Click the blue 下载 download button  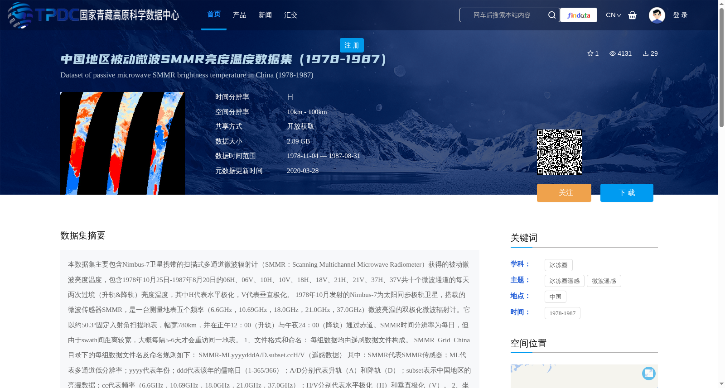pyautogui.click(x=627, y=193)
